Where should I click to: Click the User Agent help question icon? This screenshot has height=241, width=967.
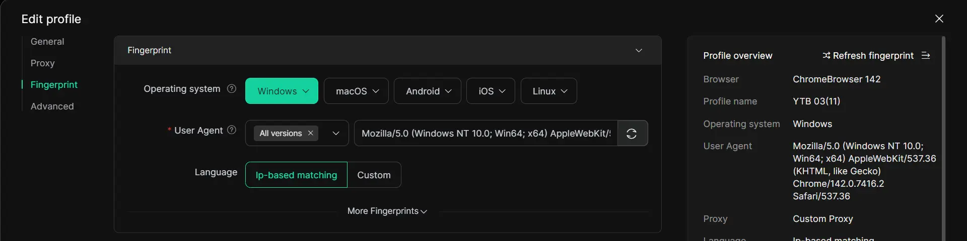click(232, 130)
